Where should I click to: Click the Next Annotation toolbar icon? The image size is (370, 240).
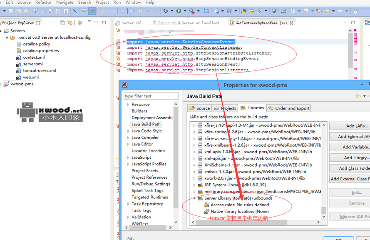coord(293,11)
